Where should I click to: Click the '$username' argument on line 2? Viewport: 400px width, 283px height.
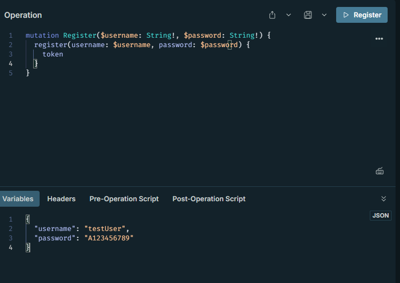click(x=132, y=45)
